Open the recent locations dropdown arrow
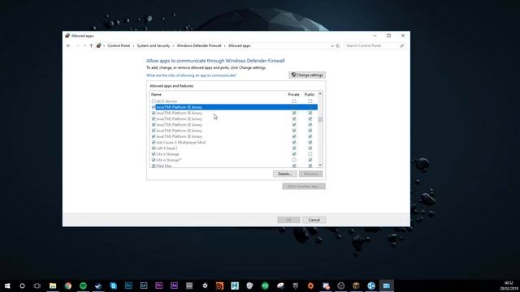Screen dimensions: 520x292 coord(84,45)
